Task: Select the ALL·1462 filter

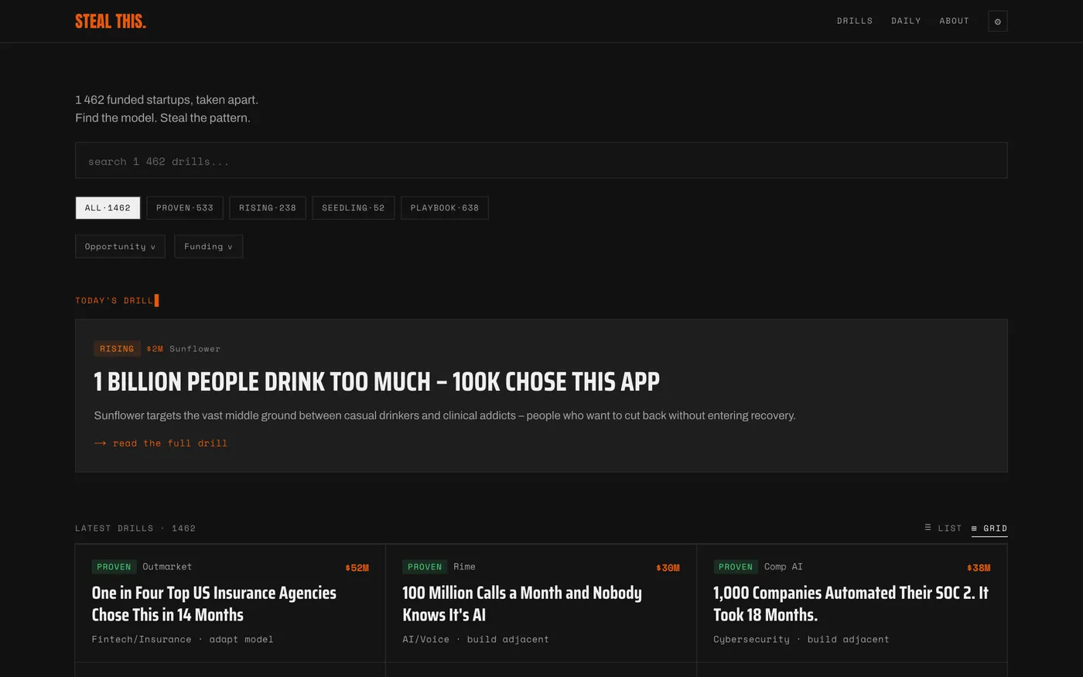Action: 108,207
